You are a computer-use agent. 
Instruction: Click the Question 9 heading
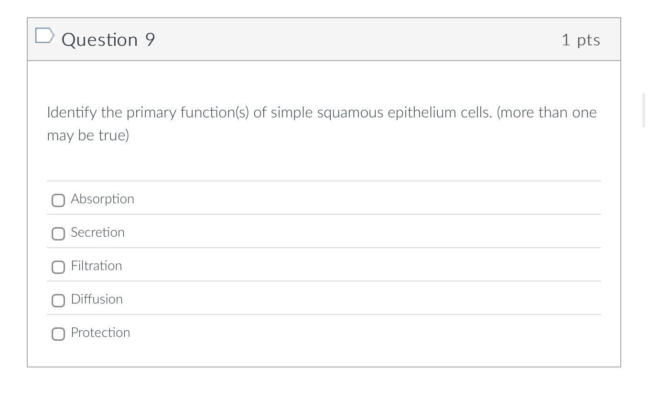pyautogui.click(x=108, y=40)
